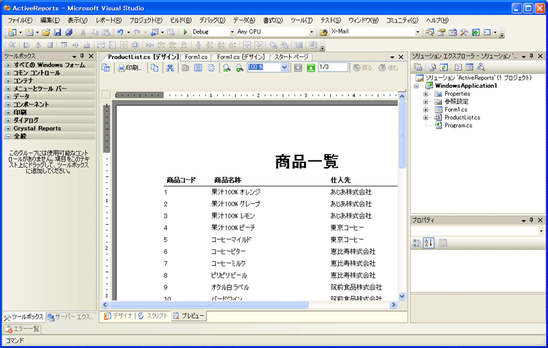Click the Save icon in main toolbar
The height and width of the screenshot is (348, 548).
[x=58, y=32]
